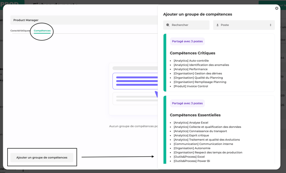Click the person icon in Poste filter
This screenshot has width=286, height=173.
coord(217,25)
